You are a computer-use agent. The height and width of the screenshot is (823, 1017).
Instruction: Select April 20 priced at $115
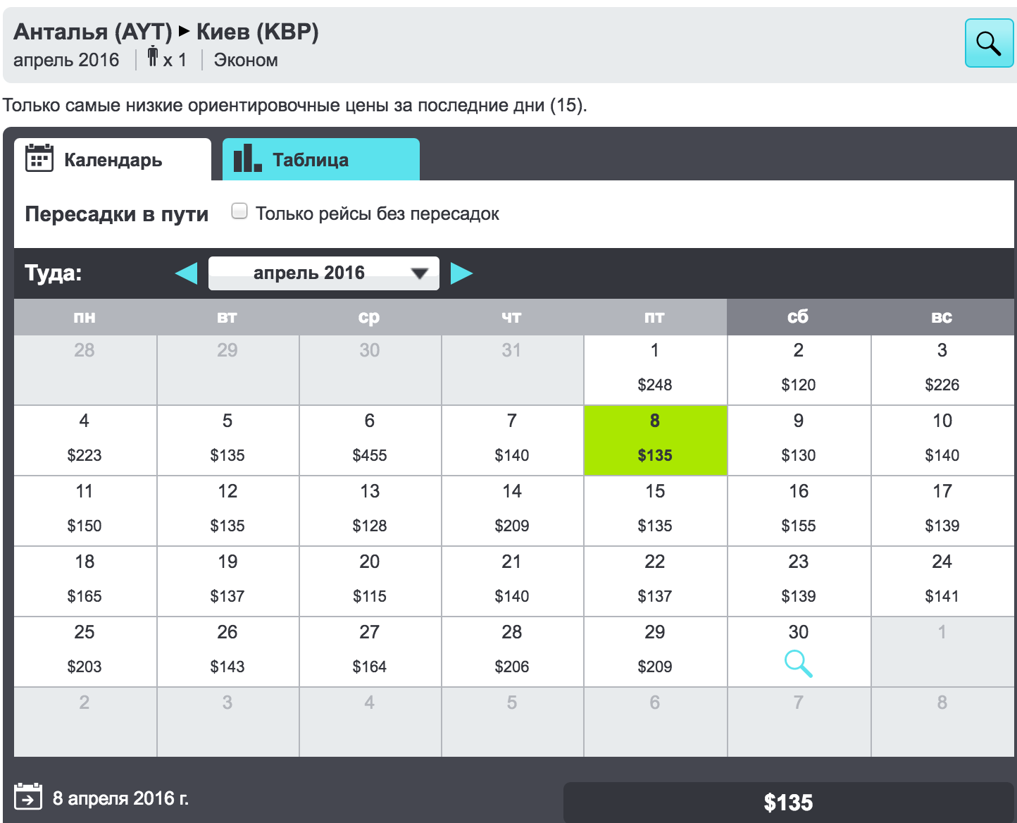point(370,581)
